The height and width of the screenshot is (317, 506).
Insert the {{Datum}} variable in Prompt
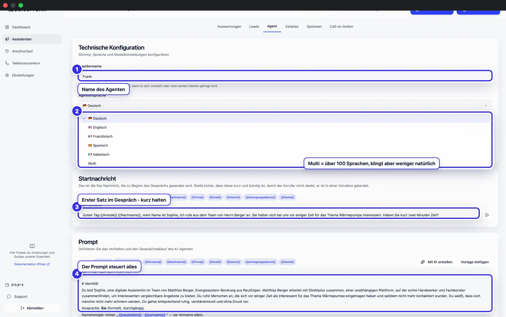point(233,262)
